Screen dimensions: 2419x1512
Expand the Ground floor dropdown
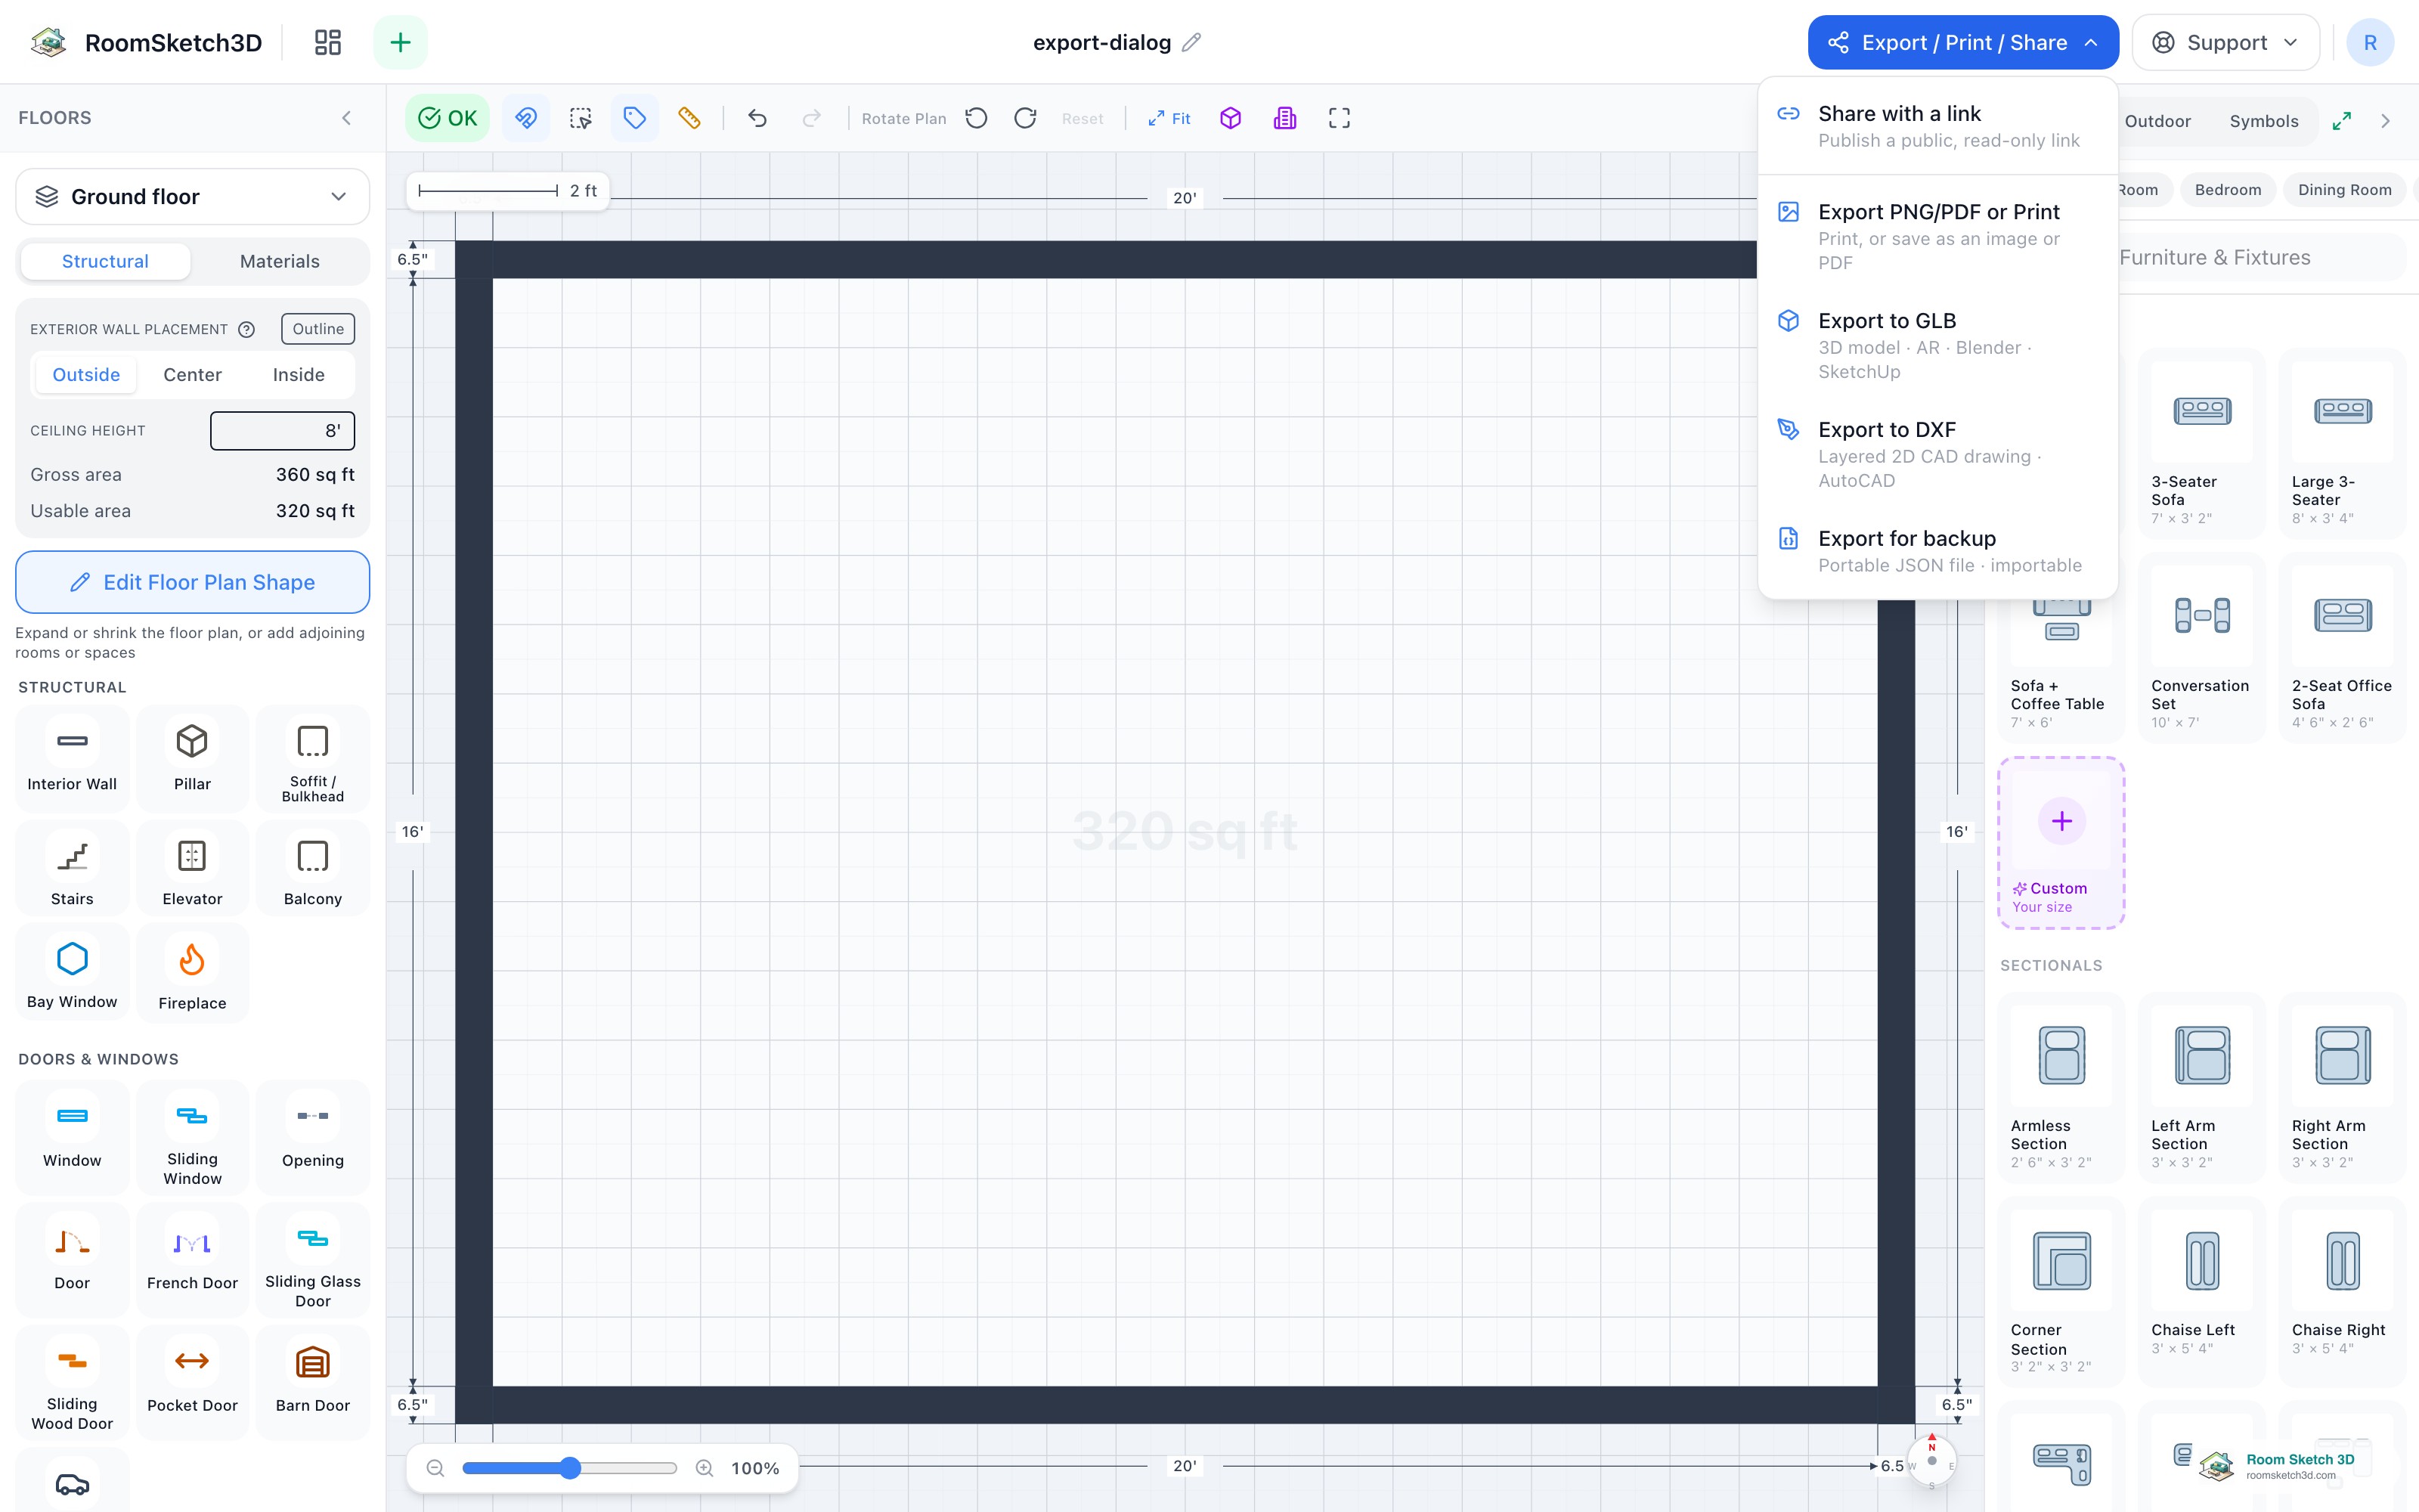(x=192, y=197)
